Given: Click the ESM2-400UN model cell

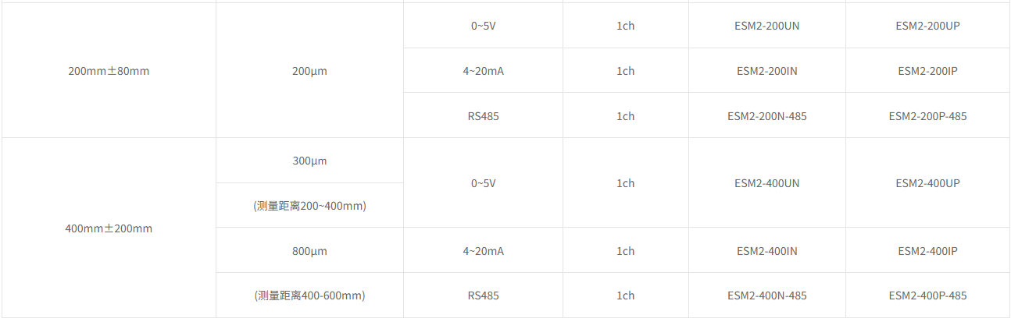Looking at the screenshot, I should pyautogui.click(x=766, y=183).
